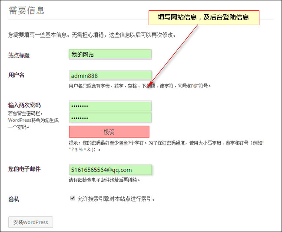282x232 pixels.
Task: Click the 隐私 label
Action: click(13, 199)
